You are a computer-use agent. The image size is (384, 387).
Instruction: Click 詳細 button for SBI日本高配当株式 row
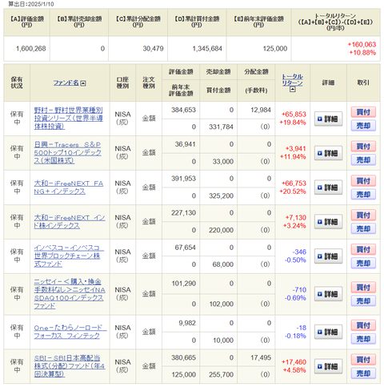pos(328,366)
